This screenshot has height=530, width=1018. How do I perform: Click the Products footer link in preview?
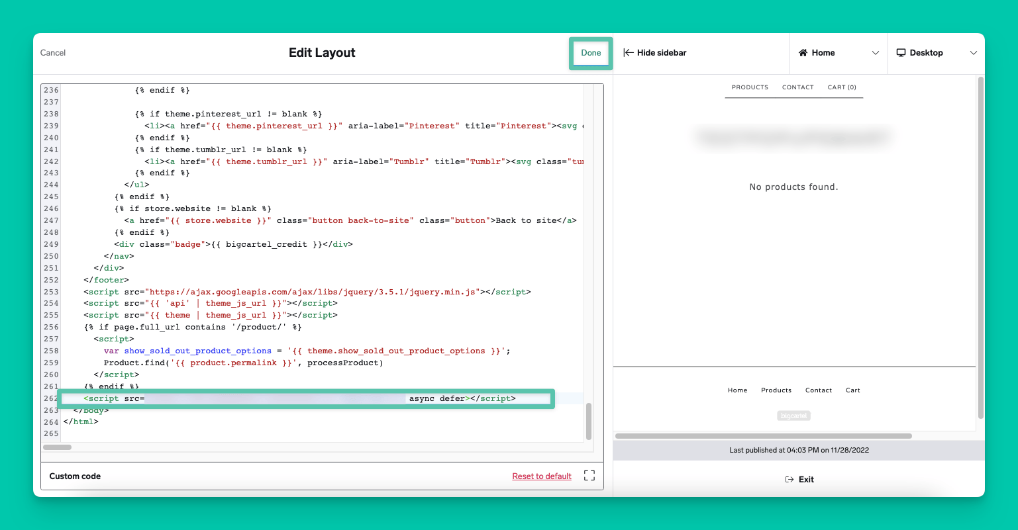[x=776, y=390]
